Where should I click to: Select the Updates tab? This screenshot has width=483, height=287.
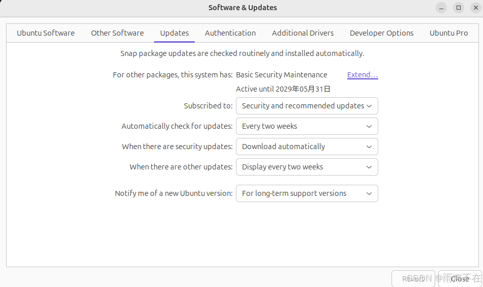point(174,33)
